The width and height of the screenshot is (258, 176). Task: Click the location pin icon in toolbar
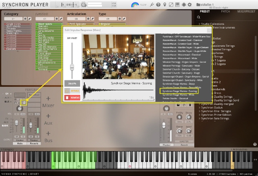tap(164, 4)
